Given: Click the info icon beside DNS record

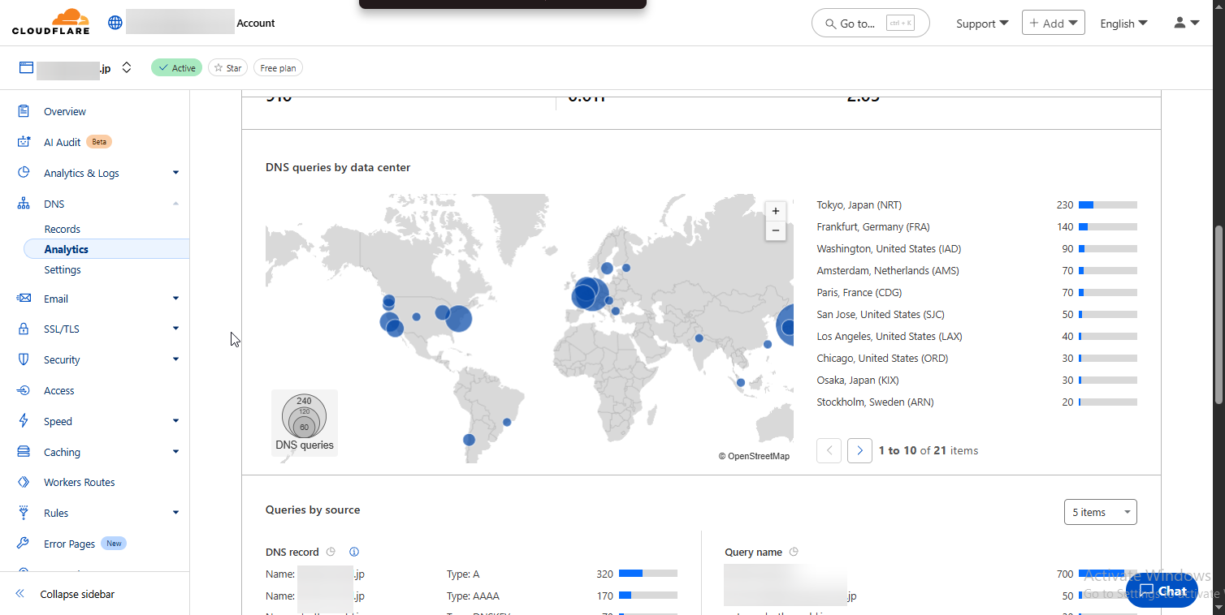Looking at the screenshot, I should (354, 552).
